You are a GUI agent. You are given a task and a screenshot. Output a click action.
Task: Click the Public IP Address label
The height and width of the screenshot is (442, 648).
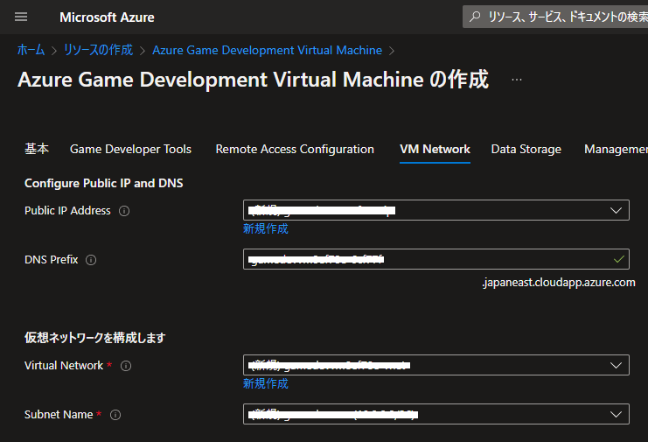coord(67,210)
